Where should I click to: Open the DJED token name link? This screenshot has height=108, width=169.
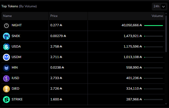(x=15, y=89)
